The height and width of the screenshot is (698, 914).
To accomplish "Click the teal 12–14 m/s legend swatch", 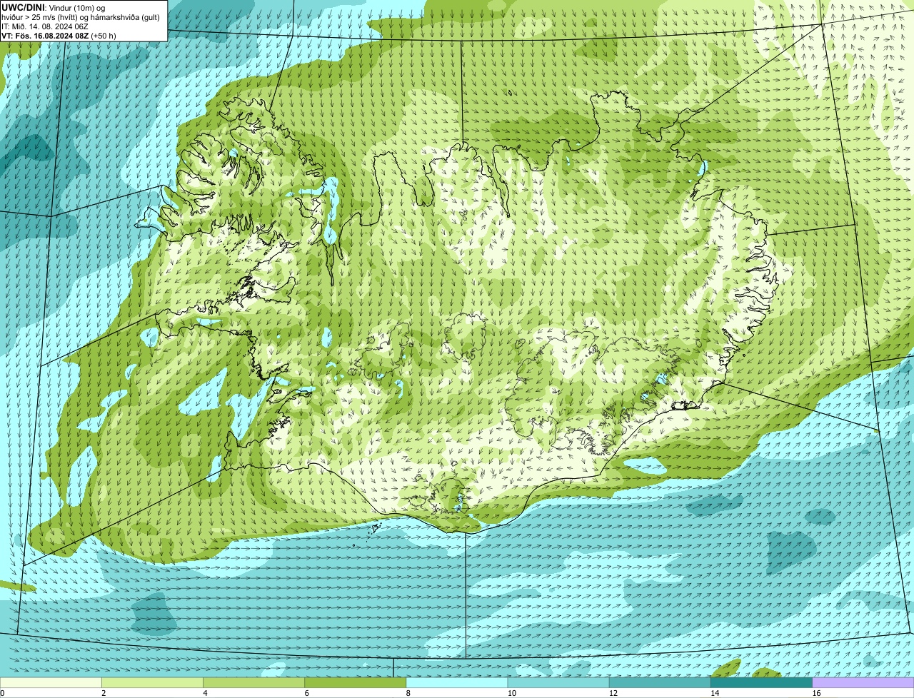I will tap(660, 682).
